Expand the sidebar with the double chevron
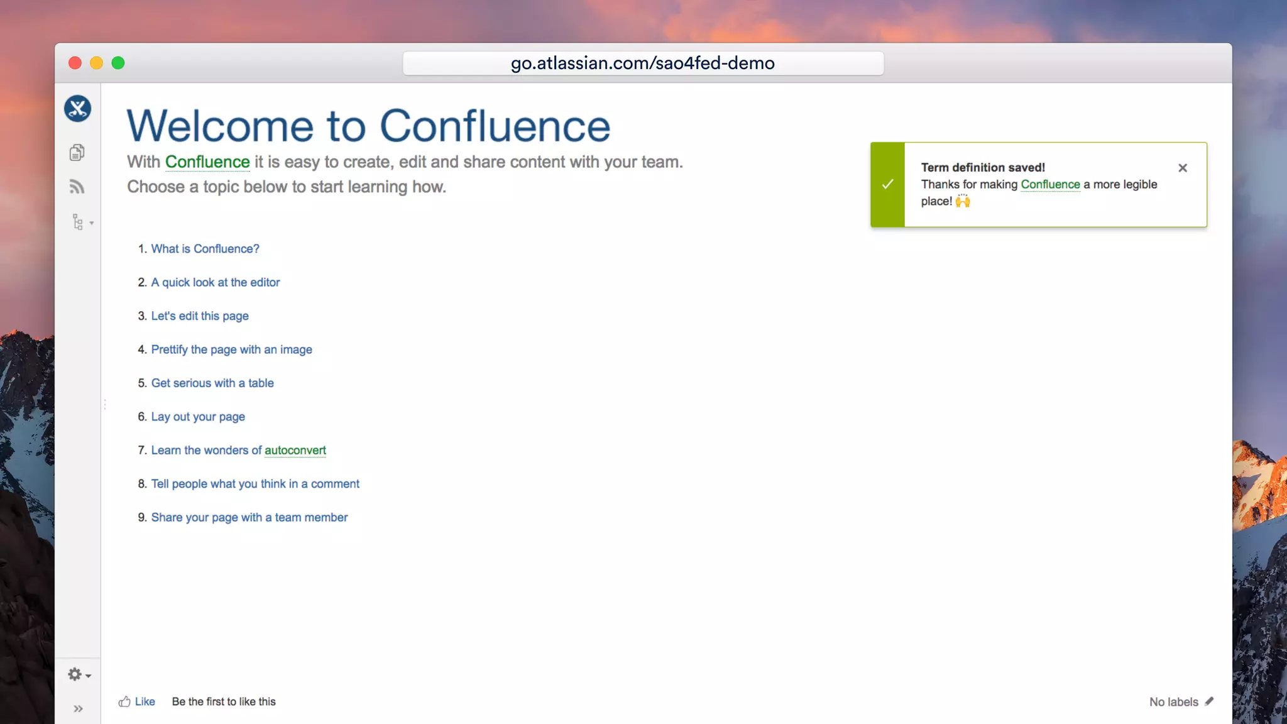The height and width of the screenshot is (724, 1287). pos(78,709)
